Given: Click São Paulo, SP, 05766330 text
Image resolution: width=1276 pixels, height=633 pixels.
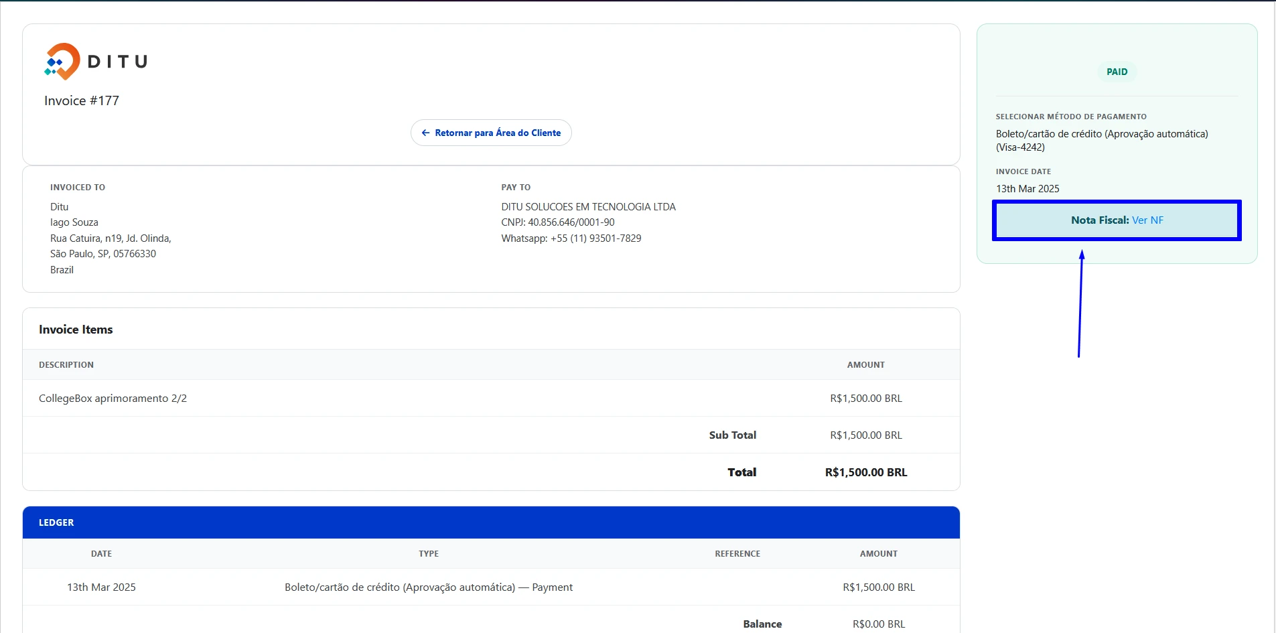Looking at the screenshot, I should pyautogui.click(x=103, y=254).
